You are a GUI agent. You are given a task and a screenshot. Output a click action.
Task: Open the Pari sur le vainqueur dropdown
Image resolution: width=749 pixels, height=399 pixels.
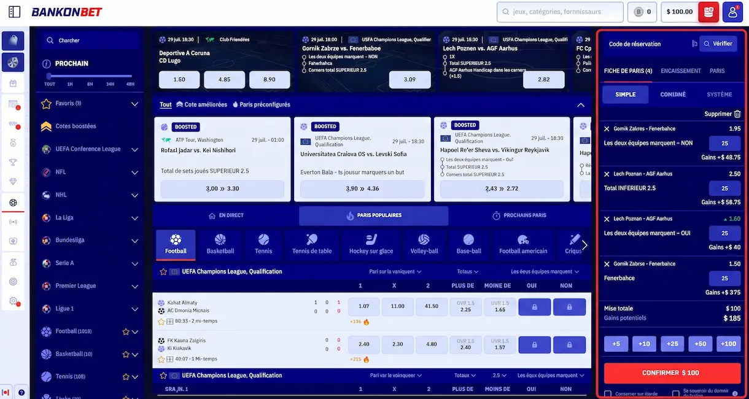click(395, 271)
